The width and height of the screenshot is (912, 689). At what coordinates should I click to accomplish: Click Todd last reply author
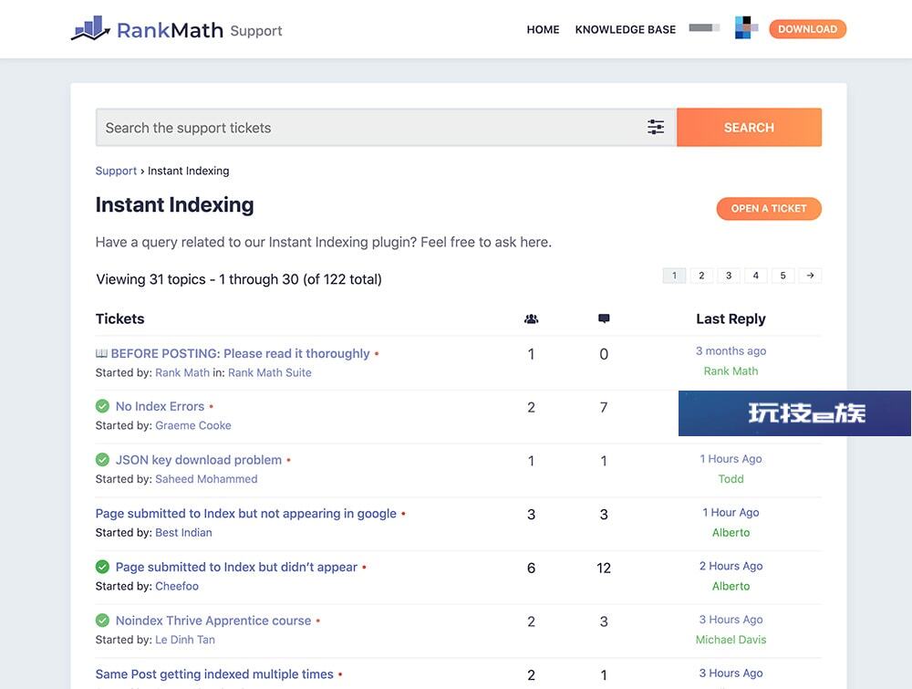tap(731, 478)
